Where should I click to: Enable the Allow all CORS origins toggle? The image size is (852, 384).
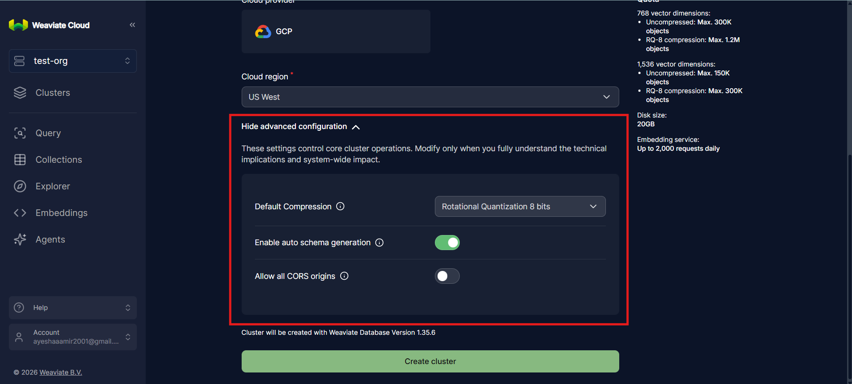pos(447,276)
